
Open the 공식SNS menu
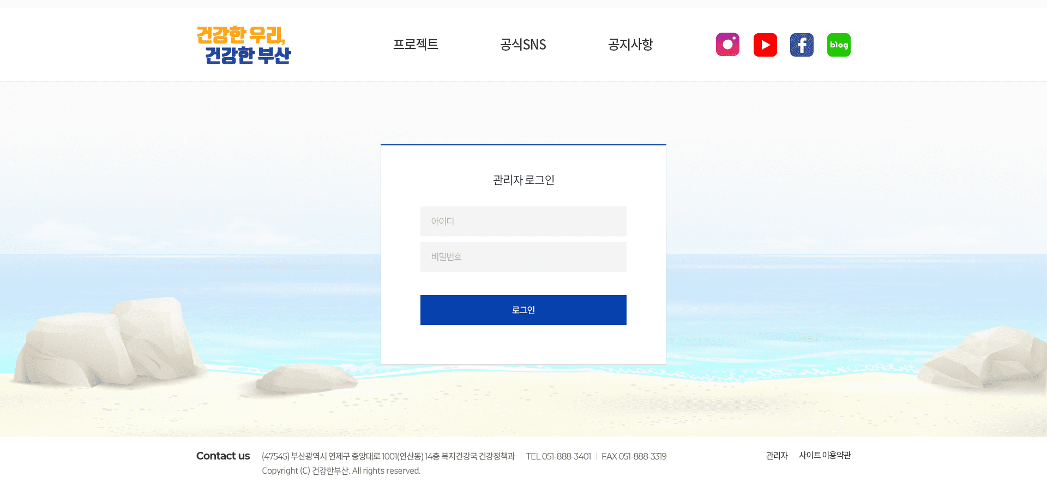(x=523, y=45)
